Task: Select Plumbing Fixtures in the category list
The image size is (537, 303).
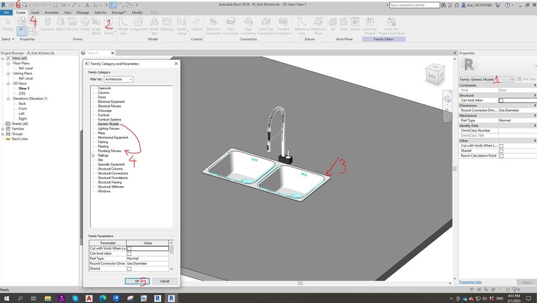Action: click(109, 151)
